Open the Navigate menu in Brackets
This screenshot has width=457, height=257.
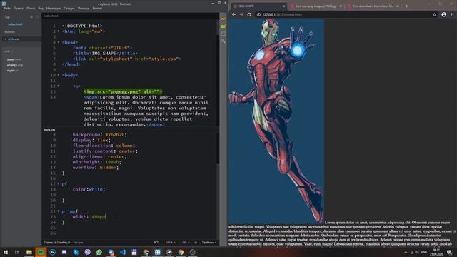[54, 9]
